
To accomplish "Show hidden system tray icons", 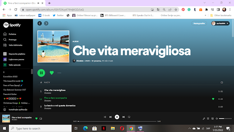I will pos(189,128).
